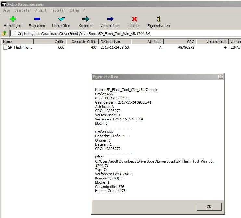Screen dimensions: 241x218
Task: Click the Geändert am: 2017-11-24 09:53:41 line
Action: point(123,102)
